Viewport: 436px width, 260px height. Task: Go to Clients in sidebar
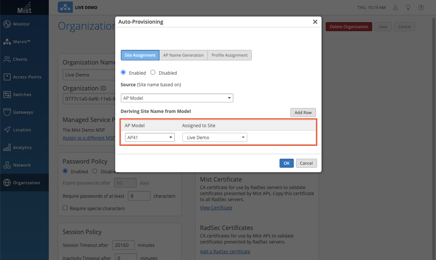pos(7,59)
